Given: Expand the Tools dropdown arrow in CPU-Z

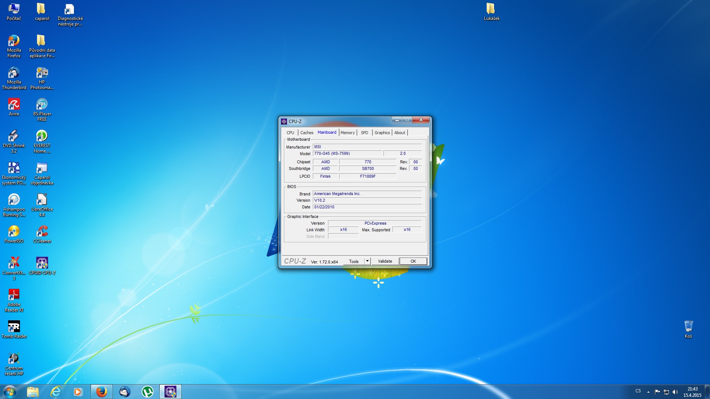Looking at the screenshot, I should 367,261.
